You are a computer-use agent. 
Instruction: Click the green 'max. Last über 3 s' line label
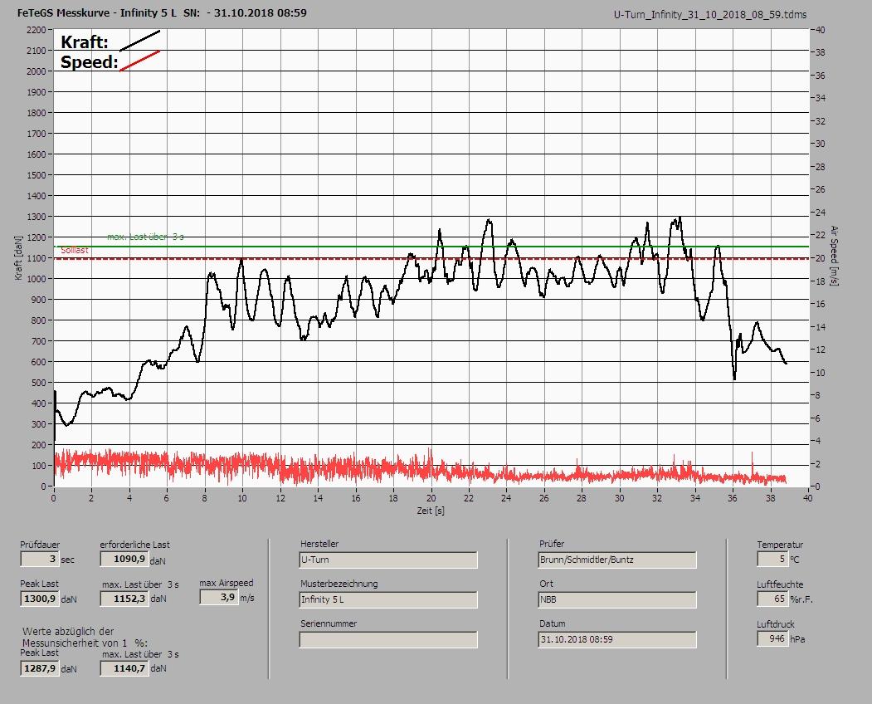[145, 237]
